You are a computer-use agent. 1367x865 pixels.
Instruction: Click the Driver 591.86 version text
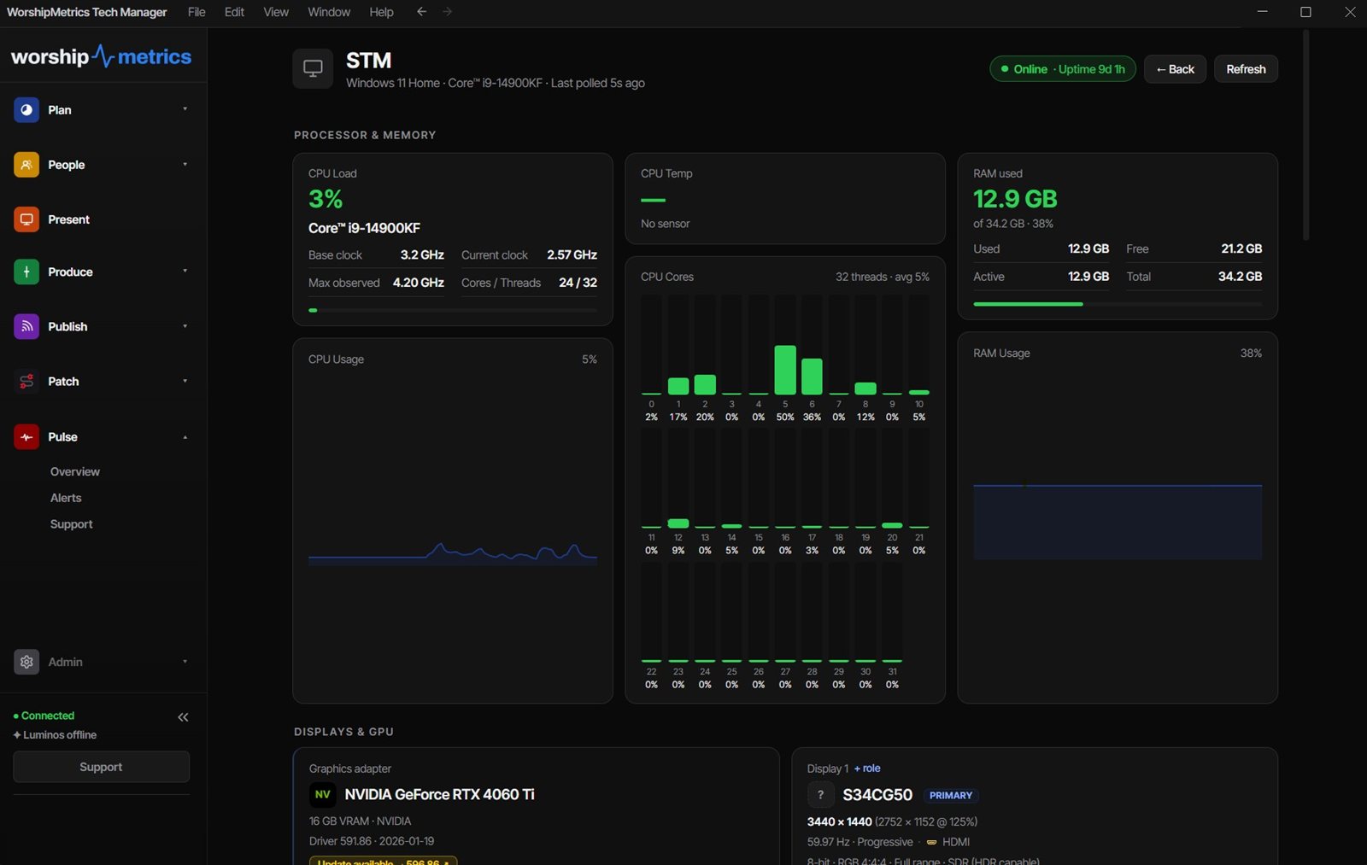pyautogui.click(x=372, y=841)
